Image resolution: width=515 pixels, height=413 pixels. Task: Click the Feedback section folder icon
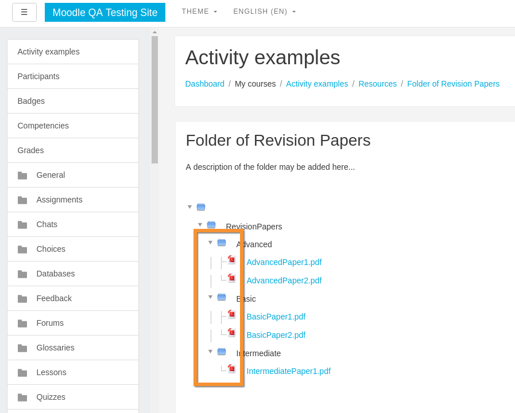(22, 298)
